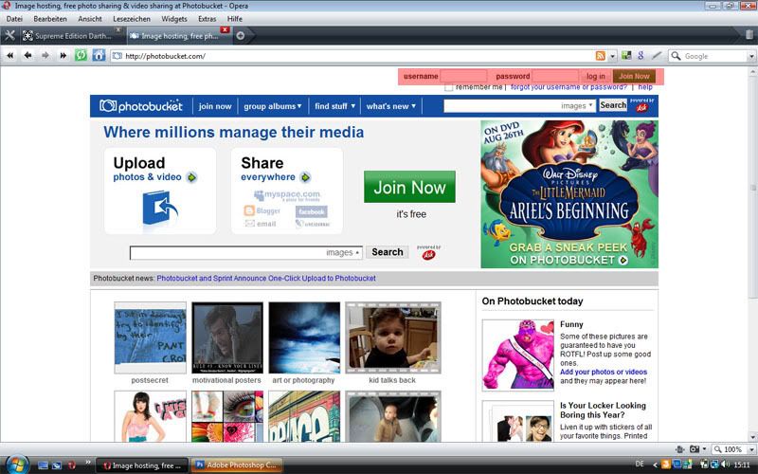The width and height of the screenshot is (758, 474).
Task: Reload the page with the green icon
Action: (81, 55)
